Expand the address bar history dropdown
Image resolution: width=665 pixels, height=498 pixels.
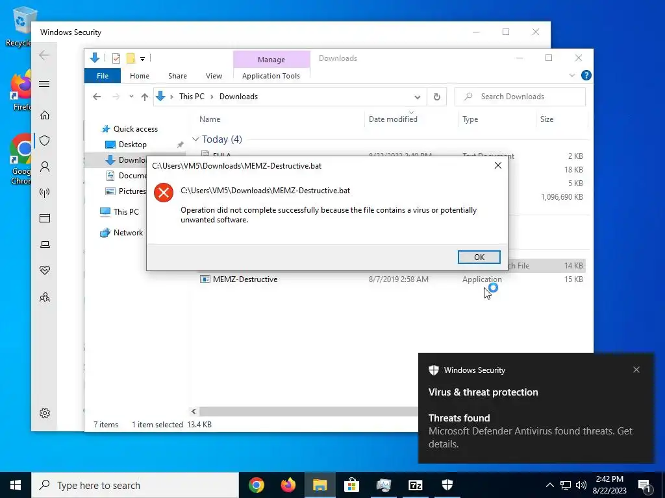418,97
